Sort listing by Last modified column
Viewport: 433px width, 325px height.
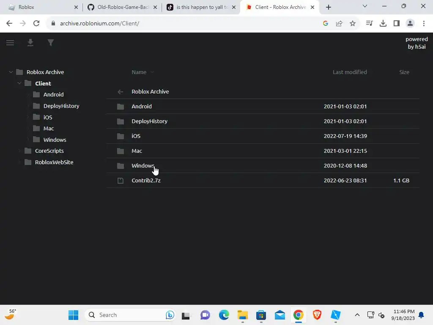click(x=350, y=72)
